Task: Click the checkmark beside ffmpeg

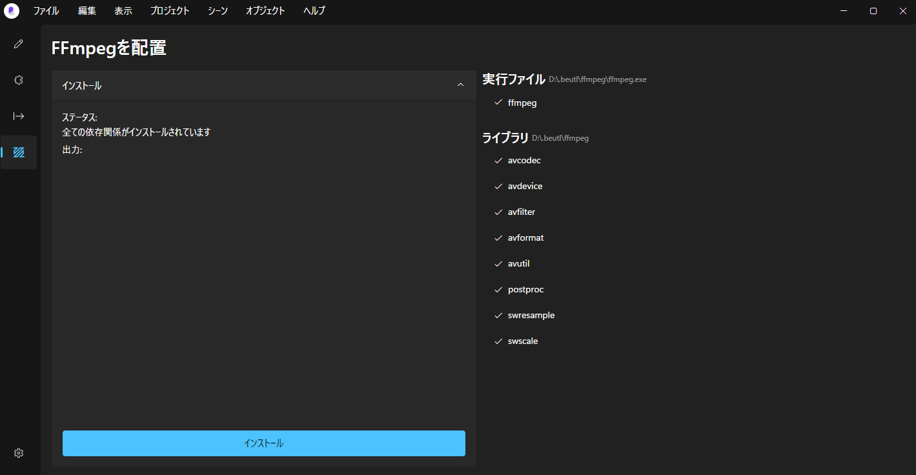Action: (498, 103)
